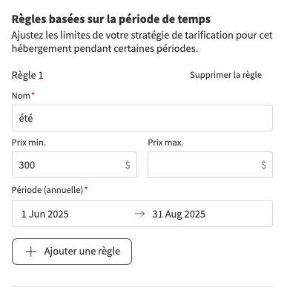Click the red asterisk beside Période (annuelle)
287x288 pixels.
point(86,189)
